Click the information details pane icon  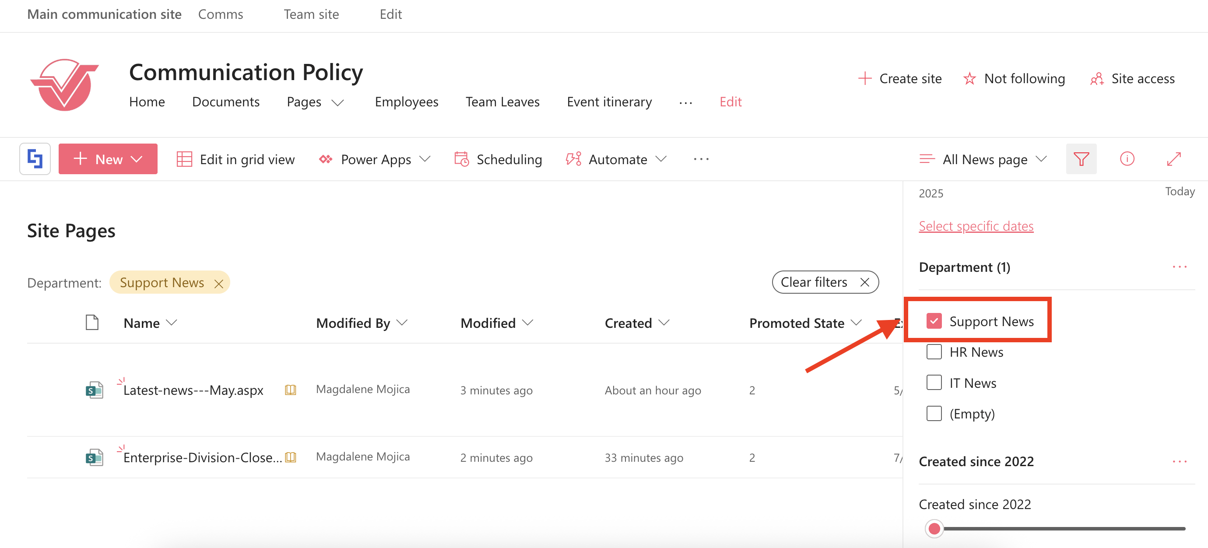point(1127,159)
